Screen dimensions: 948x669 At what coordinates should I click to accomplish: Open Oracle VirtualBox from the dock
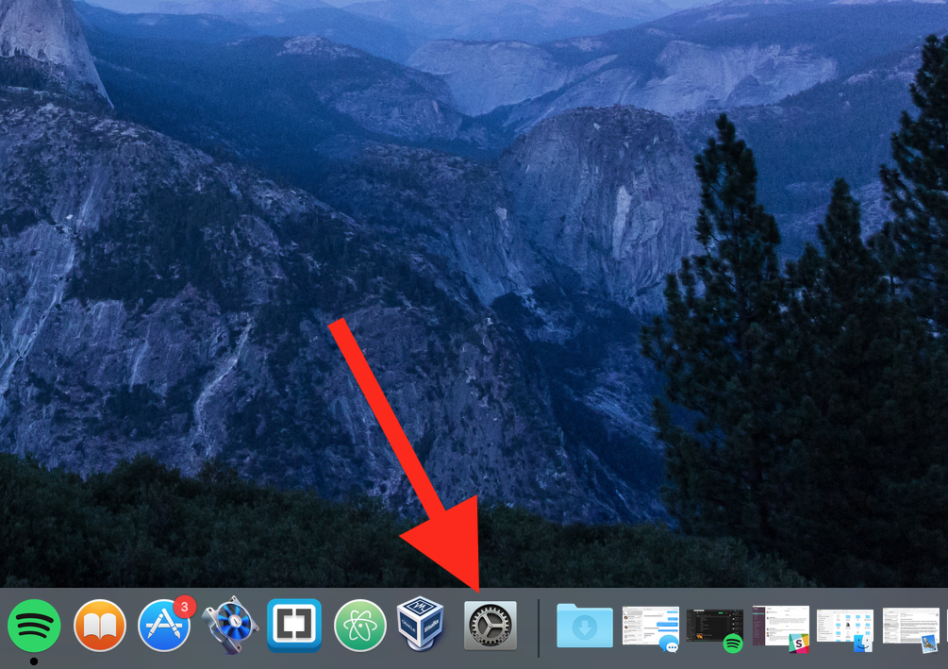point(422,625)
